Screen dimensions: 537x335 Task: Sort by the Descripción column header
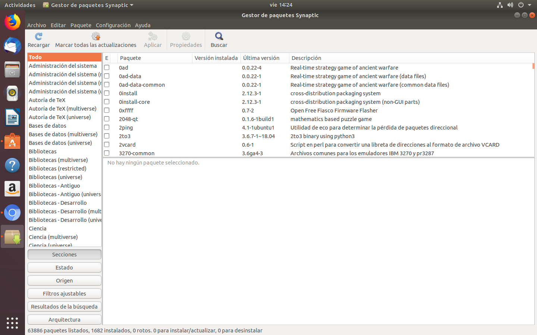pyautogui.click(x=412, y=58)
